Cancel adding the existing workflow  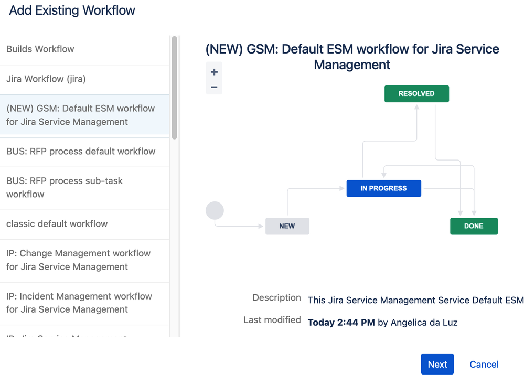click(484, 365)
